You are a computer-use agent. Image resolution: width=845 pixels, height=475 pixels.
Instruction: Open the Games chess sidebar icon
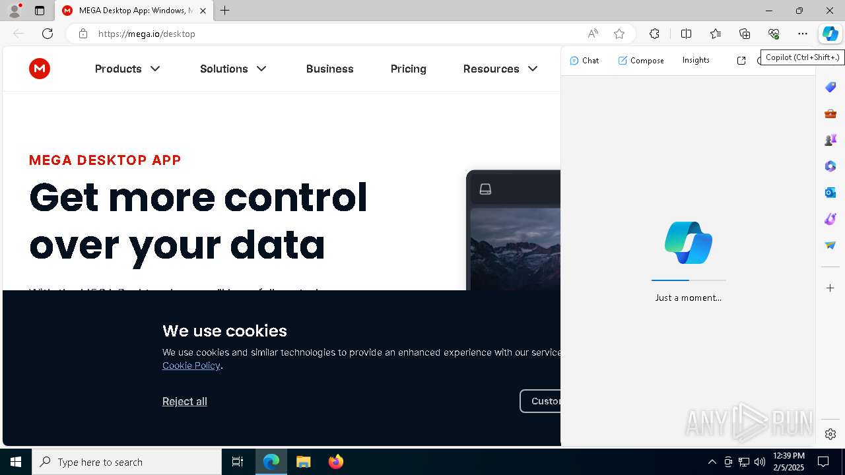[x=830, y=140]
